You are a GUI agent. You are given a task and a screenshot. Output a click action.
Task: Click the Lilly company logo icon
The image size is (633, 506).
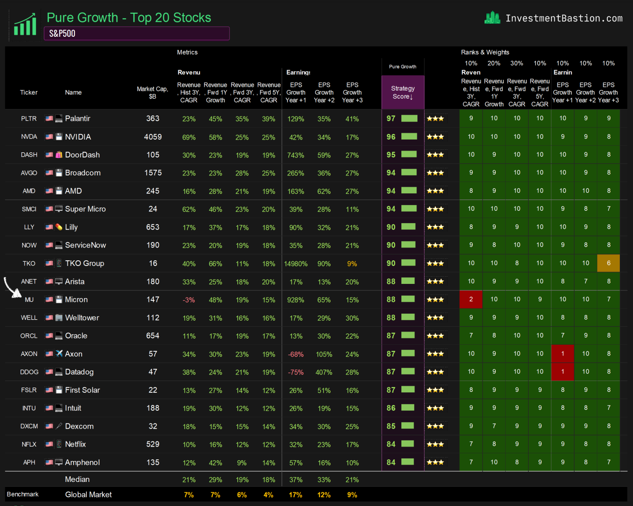(59, 227)
